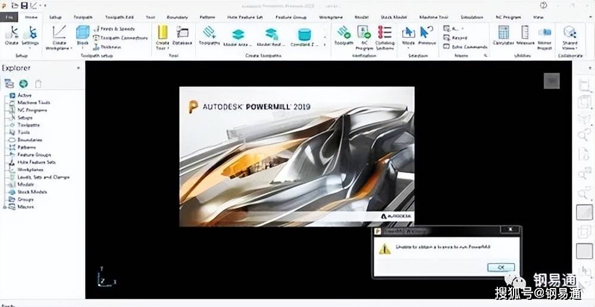Open the tool Database
The width and height of the screenshot is (595, 307).
tap(182, 36)
